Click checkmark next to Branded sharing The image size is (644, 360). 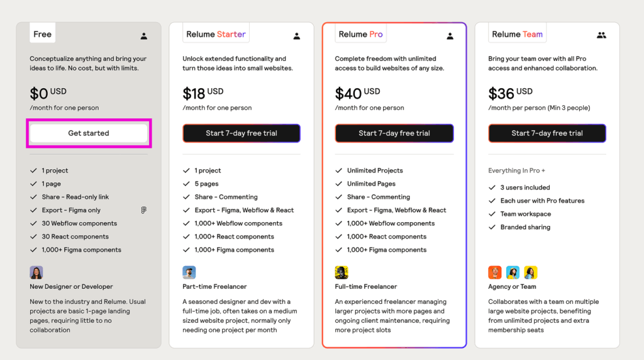coord(492,227)
